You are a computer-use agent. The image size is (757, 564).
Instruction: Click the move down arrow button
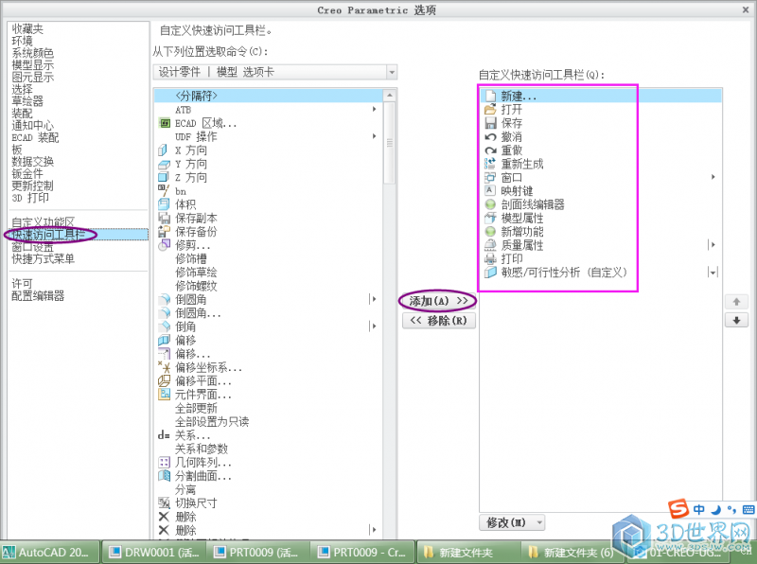click(736, 320)
